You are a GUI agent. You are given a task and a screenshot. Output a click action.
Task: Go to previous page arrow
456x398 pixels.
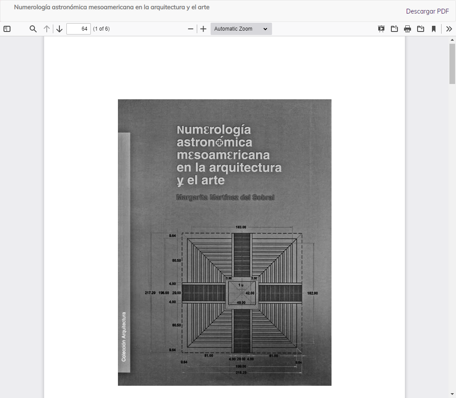coord(47,29)
